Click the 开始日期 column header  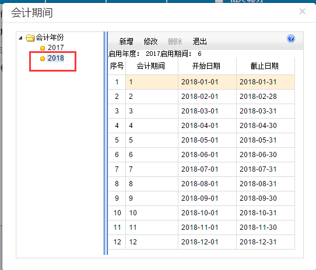(206, 66)
